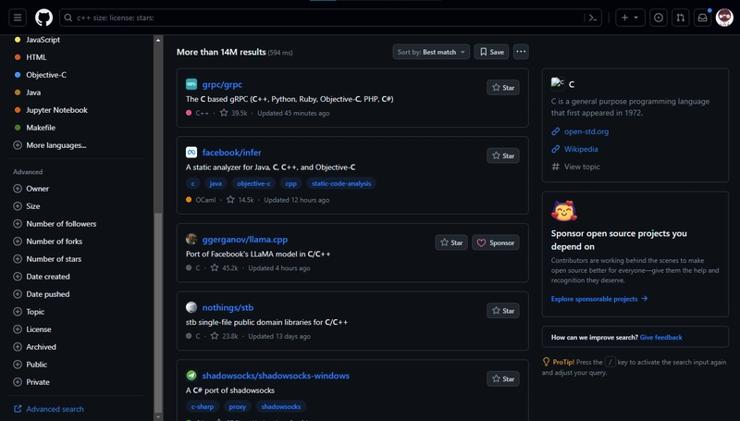Screen dimensions: 740x421
Task: Focus the search input field
Action: [330, 18]
